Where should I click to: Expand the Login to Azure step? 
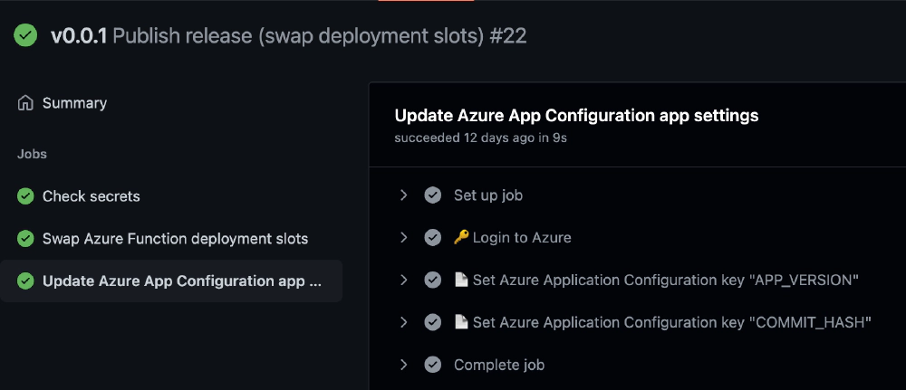click(404, 238)
